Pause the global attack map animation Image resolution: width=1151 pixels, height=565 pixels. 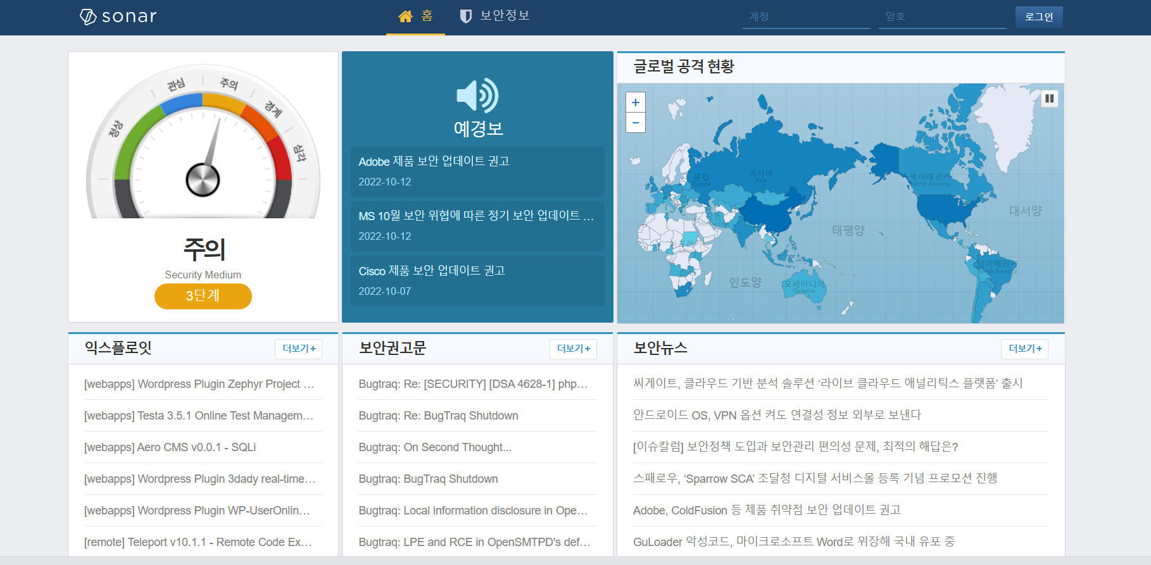pos(1049,98)
